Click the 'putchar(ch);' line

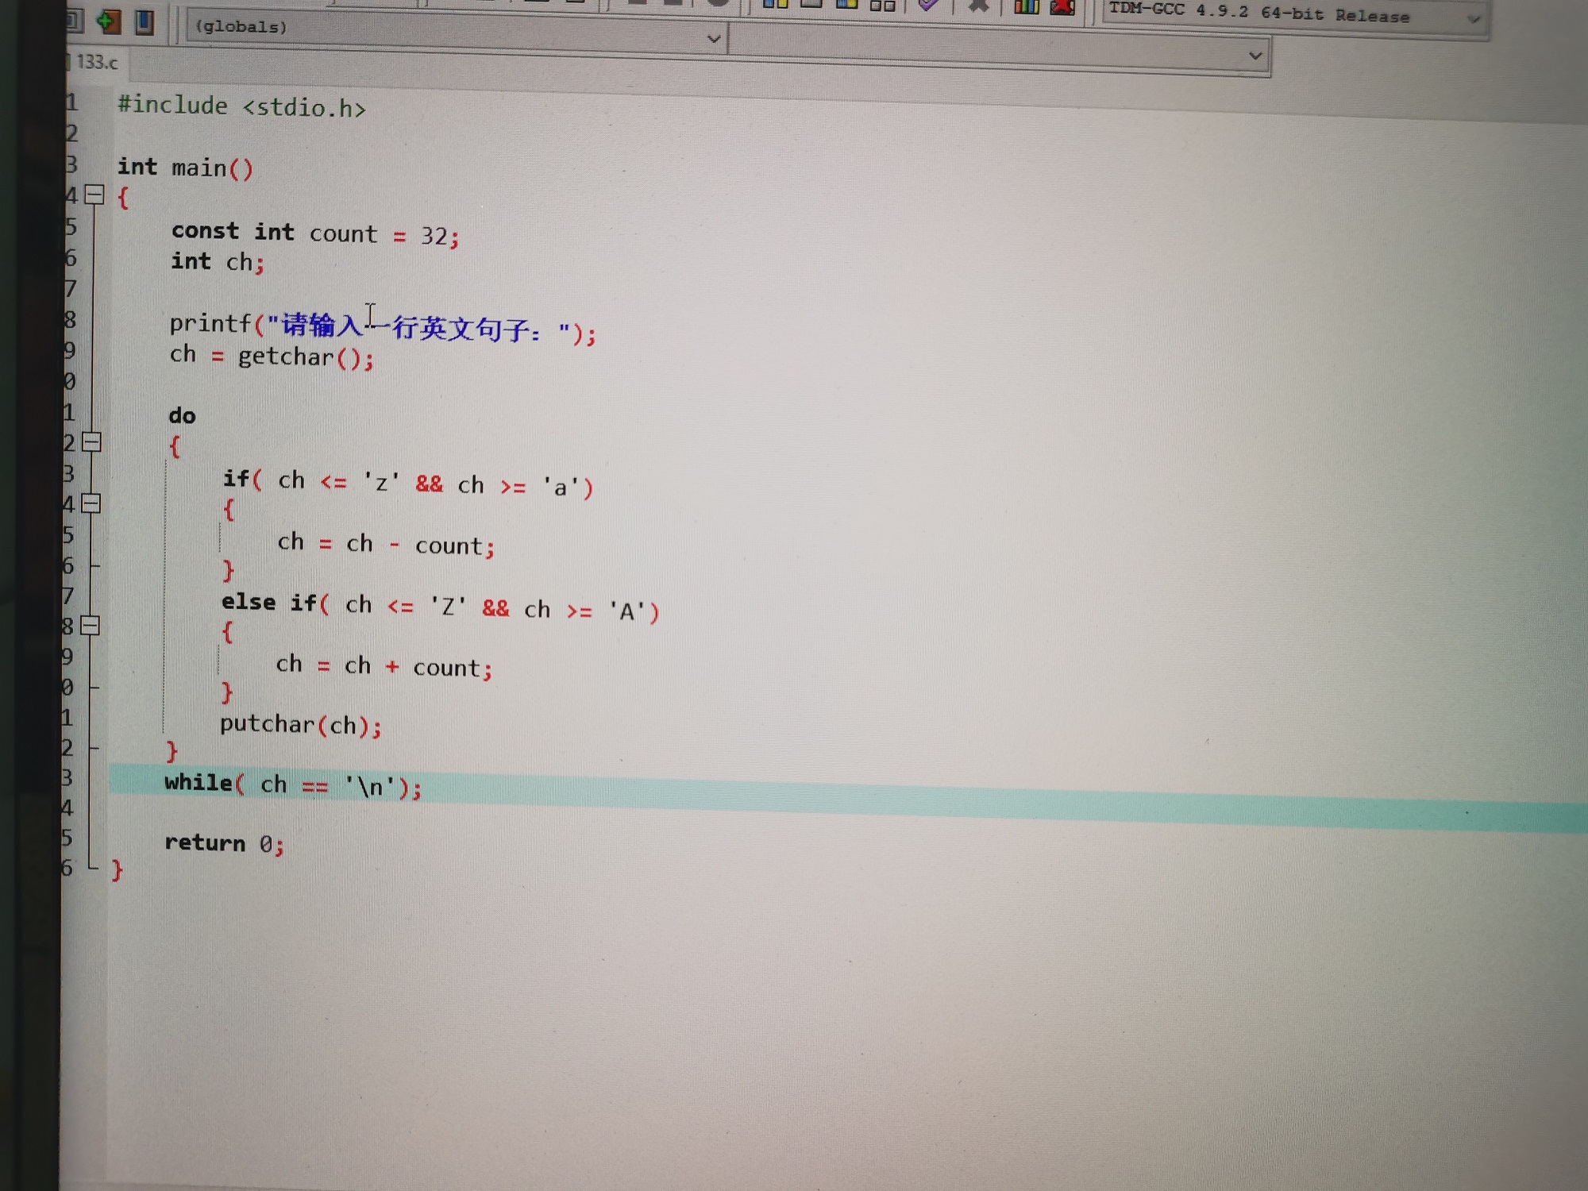point(301,724)
